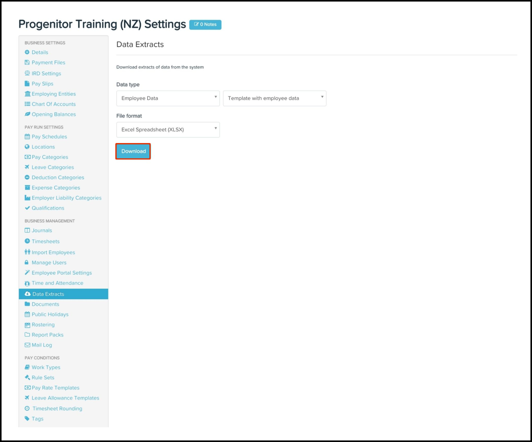Screen dimensions: 532x442
Task: Select Data Extracts in sidebar
Action: (48, 294)
